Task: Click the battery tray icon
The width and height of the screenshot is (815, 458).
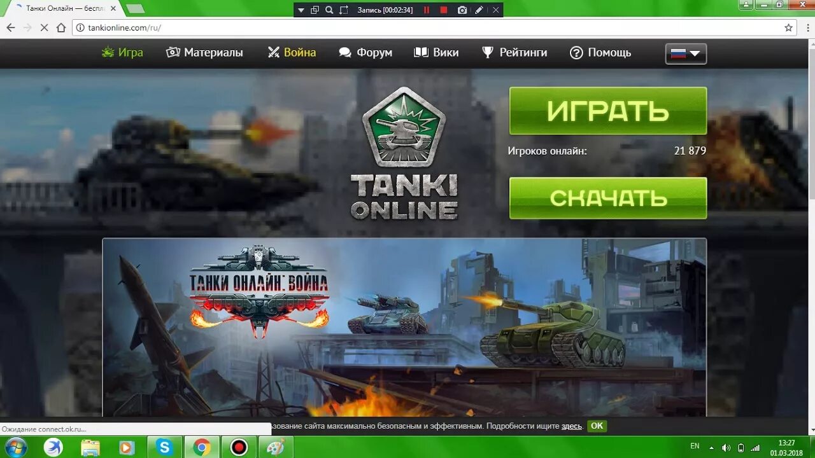Action: click(741, 447)
